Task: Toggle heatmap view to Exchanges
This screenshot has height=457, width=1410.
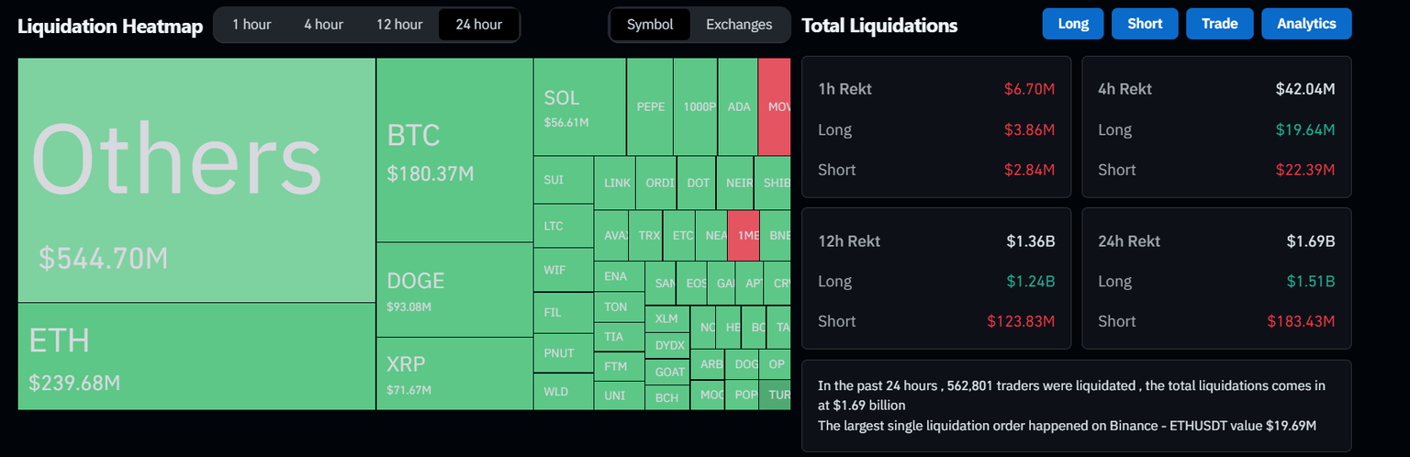Action: [739, 25]
